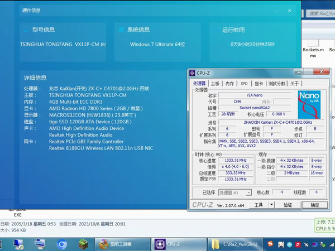
Task: Minimize the 硬件信息 window
Action: [277, 11]
